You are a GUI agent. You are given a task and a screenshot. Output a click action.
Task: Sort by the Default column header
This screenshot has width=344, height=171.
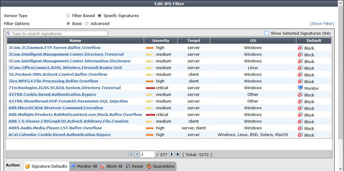[314, 41]
